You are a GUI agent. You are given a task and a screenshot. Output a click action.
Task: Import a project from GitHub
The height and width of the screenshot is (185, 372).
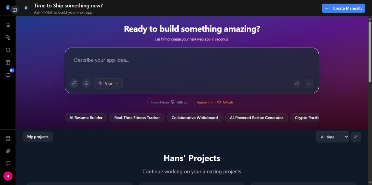169,102
